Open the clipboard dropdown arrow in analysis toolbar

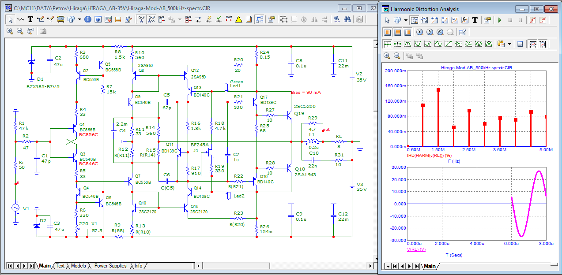click(510, 44)
